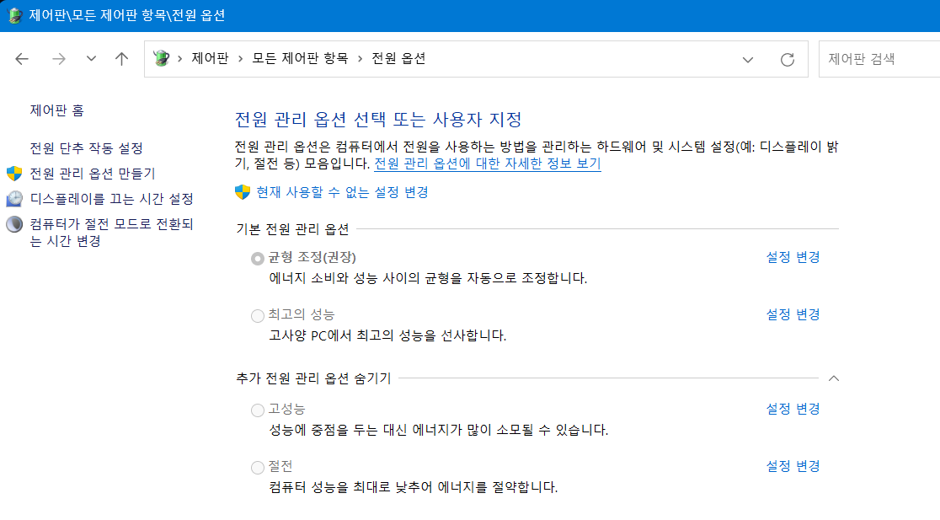This screenshot has width=940, height=520.
Task: Expand the address bar history dropdown
Action: click(x=748, y=59)
